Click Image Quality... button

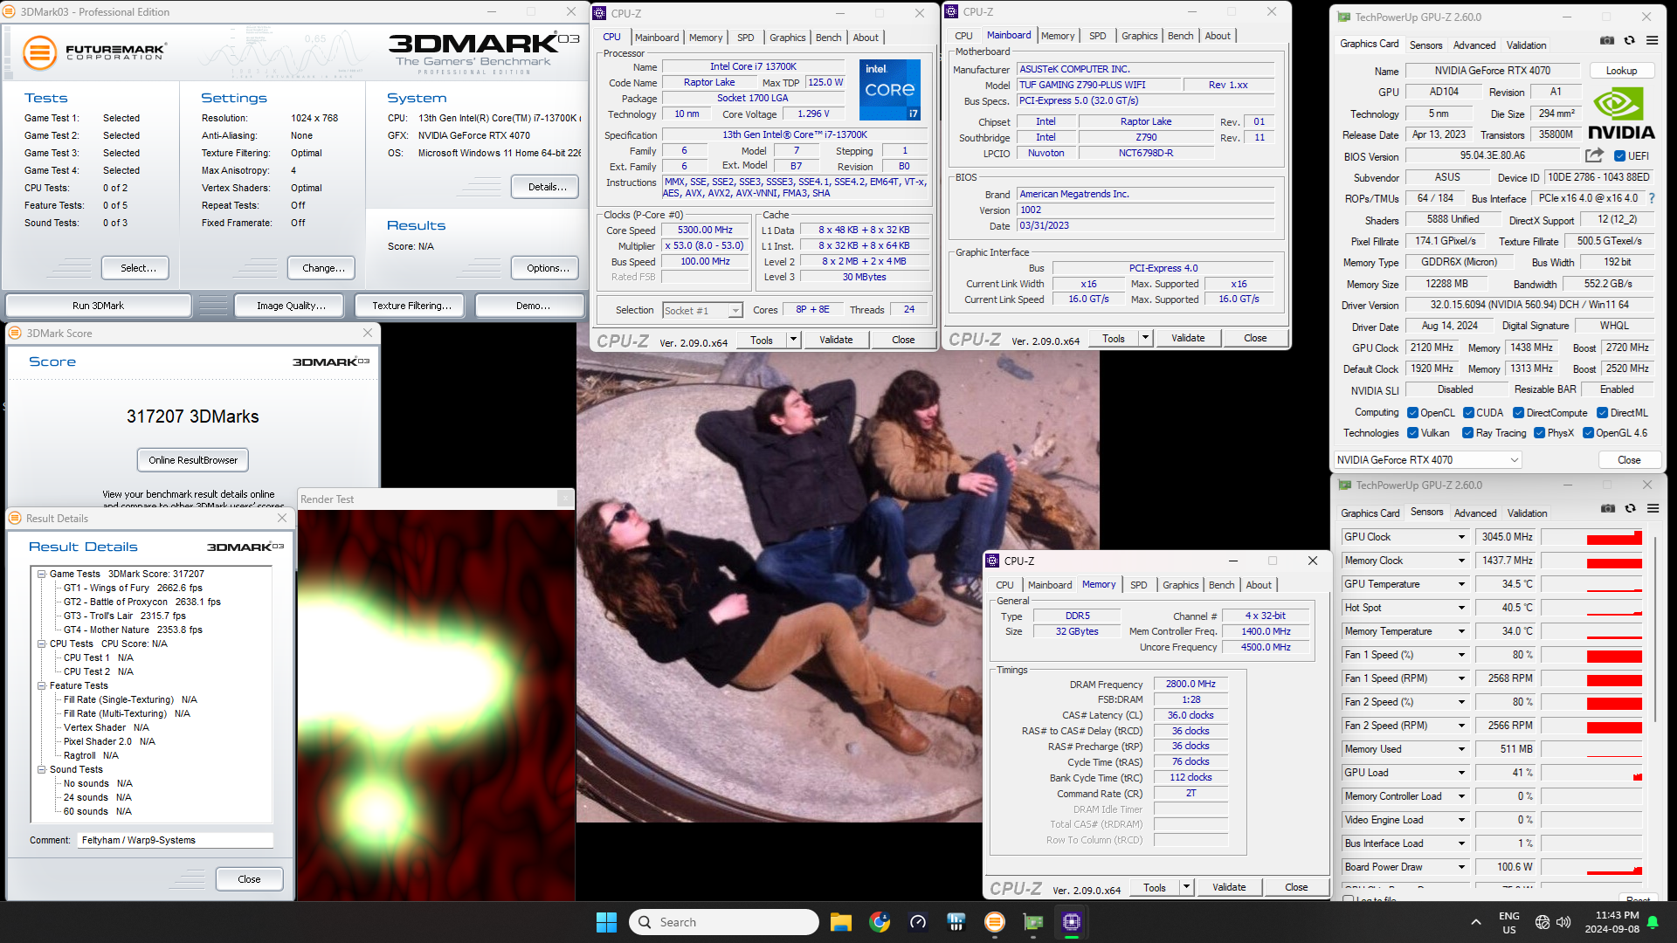point(291,306)
